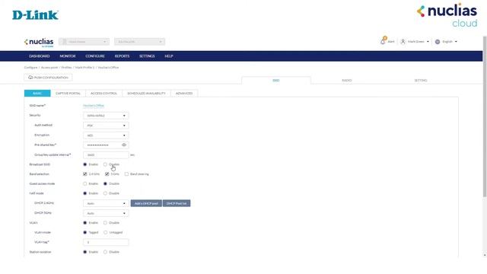Click the user profile icon
This screenshot has height=274, width=487.
click(403, 41)
